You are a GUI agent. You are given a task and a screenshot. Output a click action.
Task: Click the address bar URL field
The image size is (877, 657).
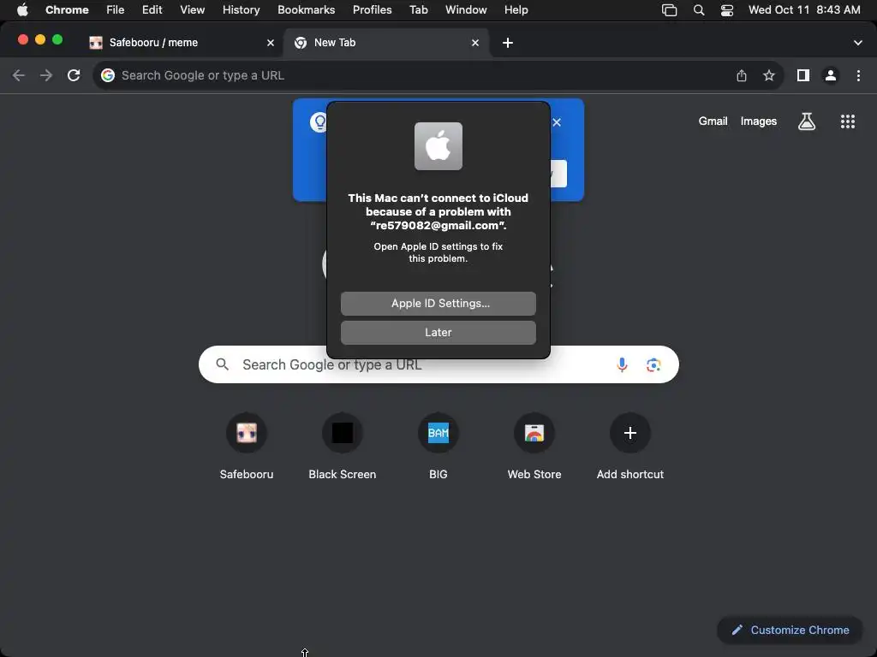[x=438, y=75]
